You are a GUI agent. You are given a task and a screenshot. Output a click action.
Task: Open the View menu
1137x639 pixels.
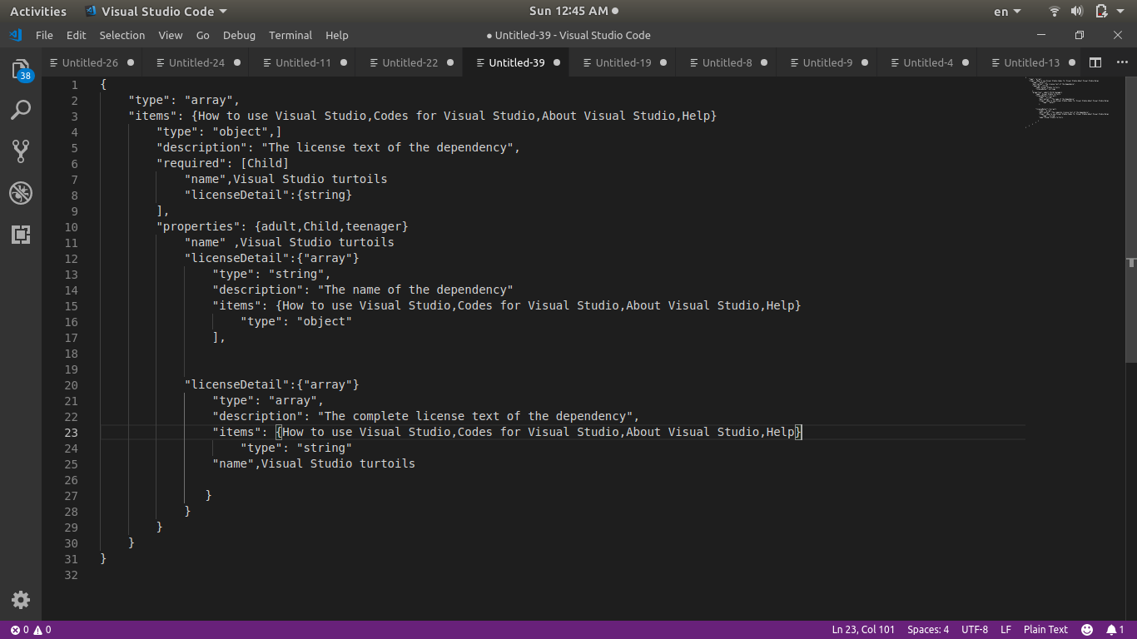click(171, 35)
